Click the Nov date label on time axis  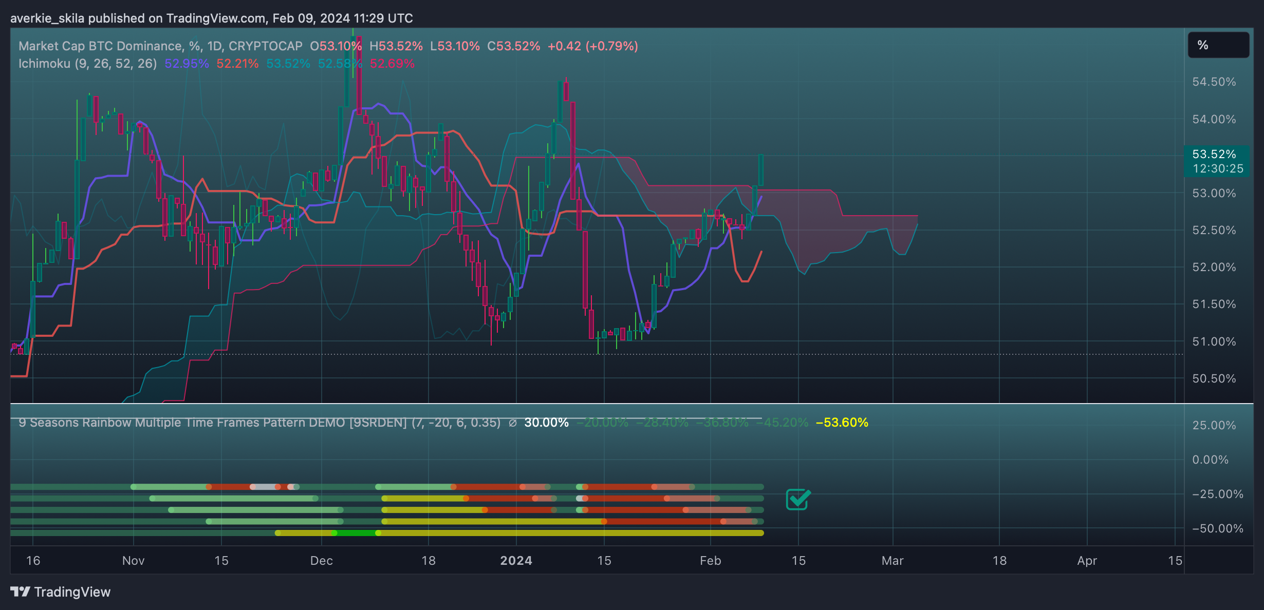[x=134, y=560]
